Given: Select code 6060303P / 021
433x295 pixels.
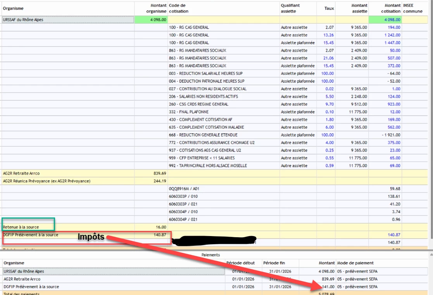Looking at the screenshot, I should 183,204.
